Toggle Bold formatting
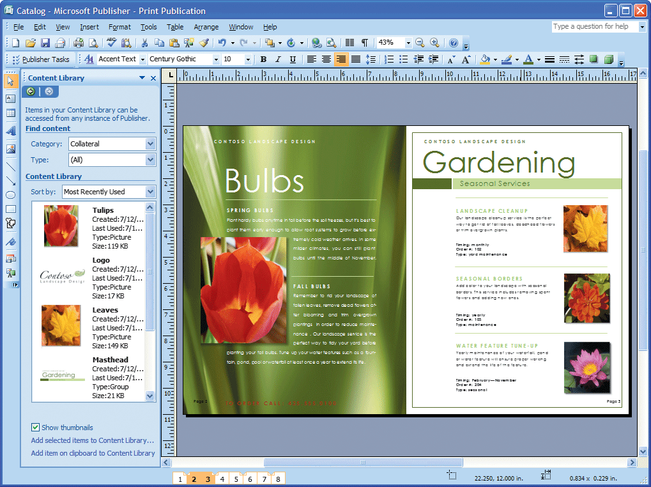 point(263,59)
